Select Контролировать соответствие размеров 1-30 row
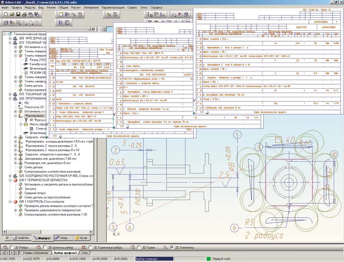Viewport: 344px width, 262px height. [x=55, y=215]
